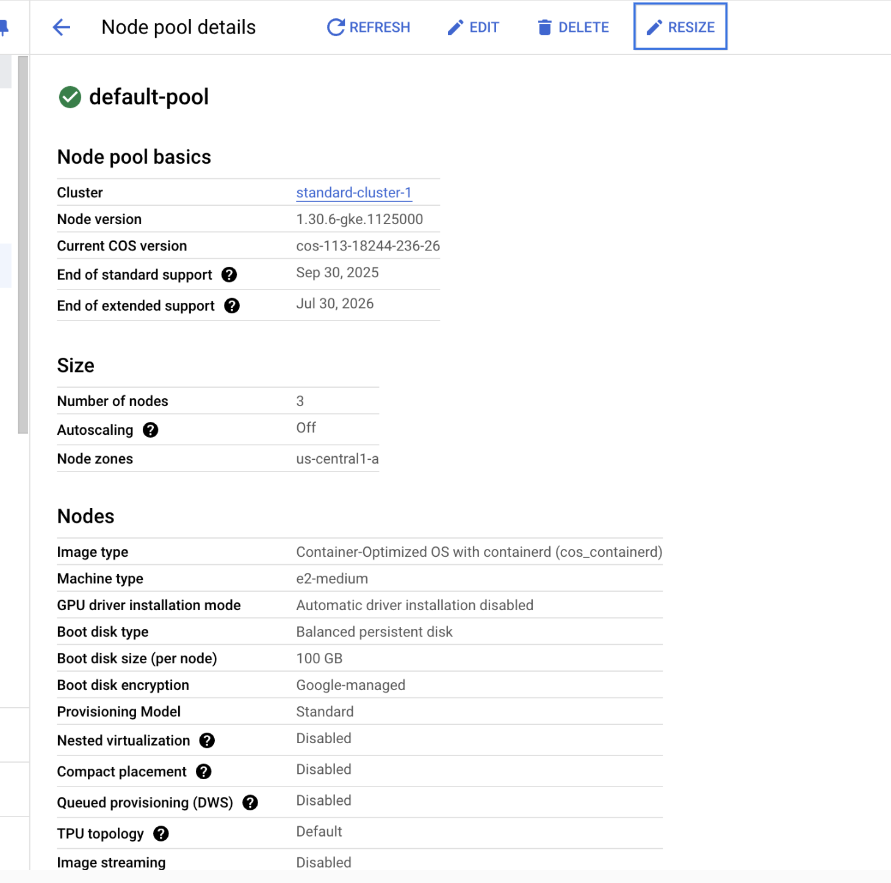The width and height of the screenshot is (891, 883).
Task: Click the Node pool details page title
Action: pos(179,27)
